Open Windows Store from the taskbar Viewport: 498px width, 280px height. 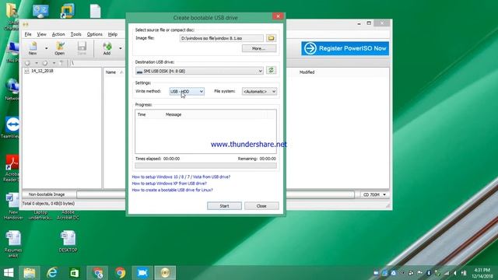[x=75, y=273]
